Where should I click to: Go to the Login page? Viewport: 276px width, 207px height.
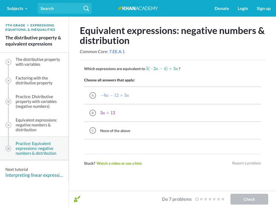[243, 8]
